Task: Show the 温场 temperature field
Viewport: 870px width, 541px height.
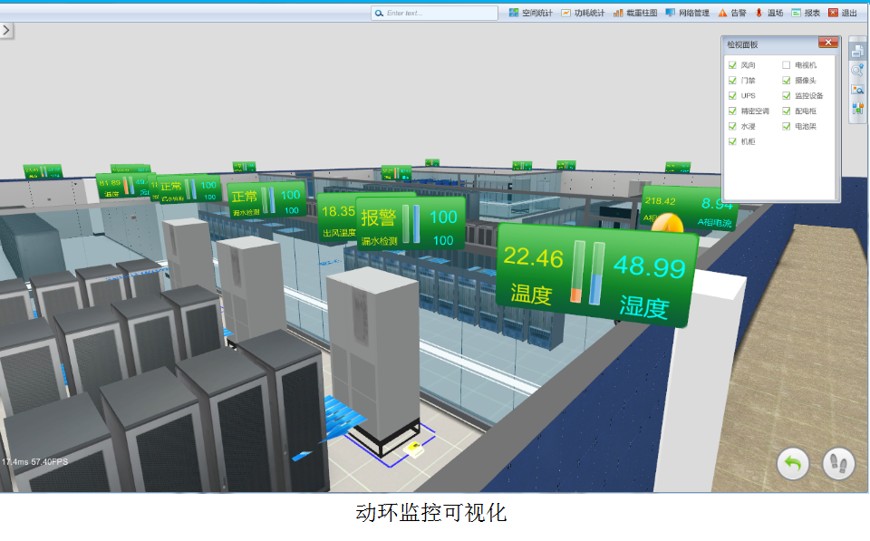Action: coord(768,14)
